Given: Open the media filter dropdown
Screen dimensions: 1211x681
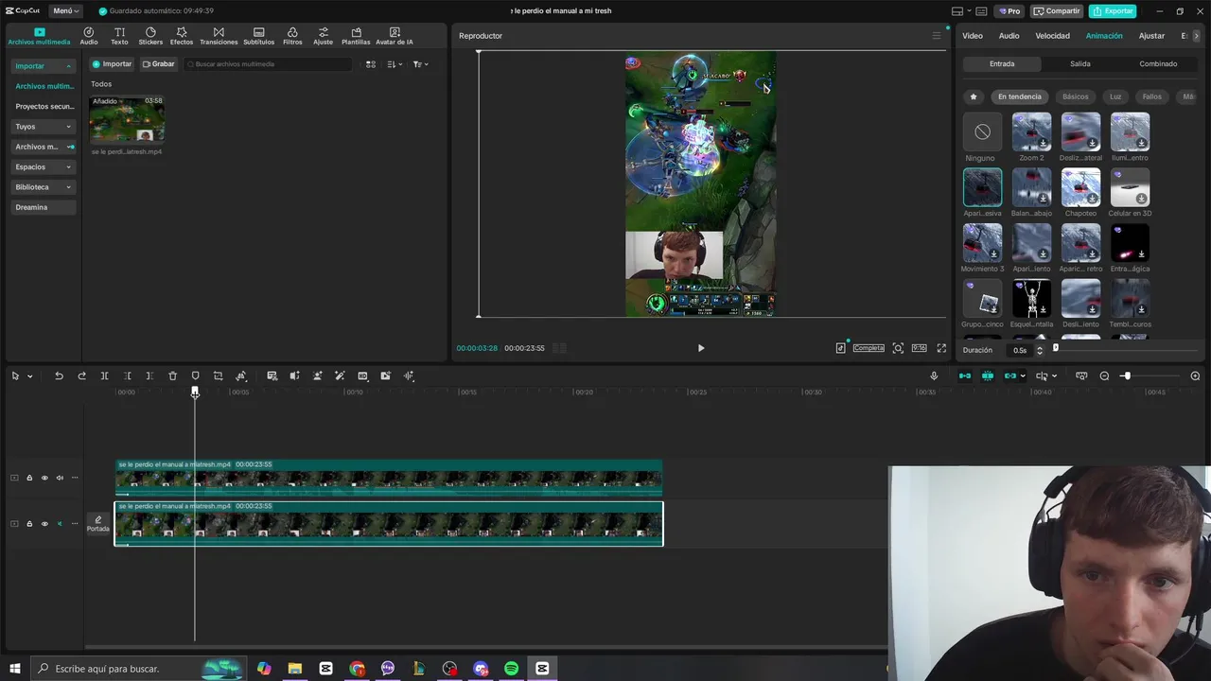Looking at the screenshot, I should click(x=420, y=64).
